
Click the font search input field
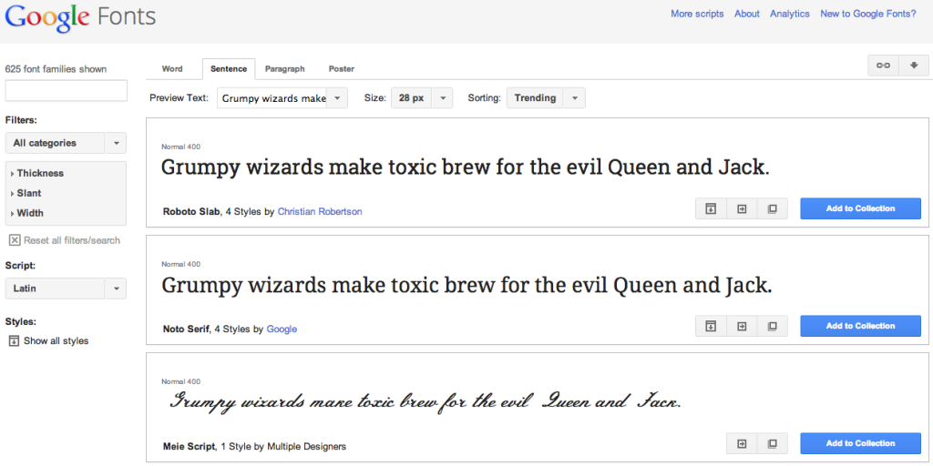(x=66, y=90)
